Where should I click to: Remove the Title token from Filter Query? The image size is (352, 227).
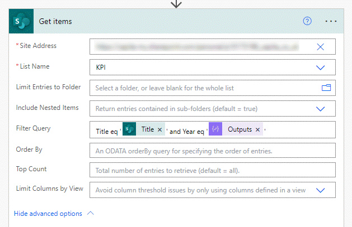pyautogui.click(x=159, y=129)
